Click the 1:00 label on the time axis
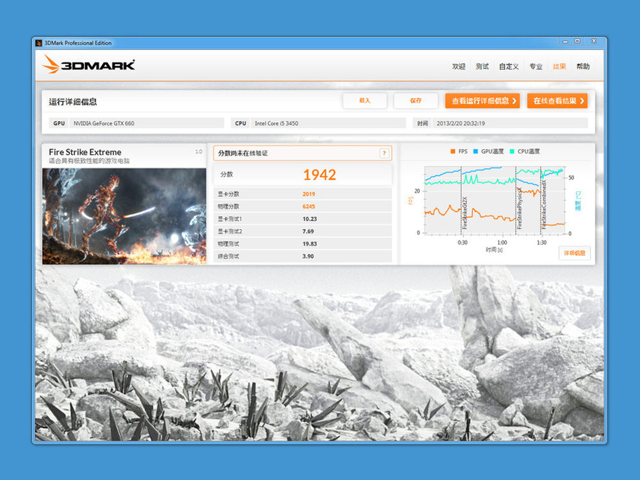Screen dimensions: 640x480 point(502,243)
